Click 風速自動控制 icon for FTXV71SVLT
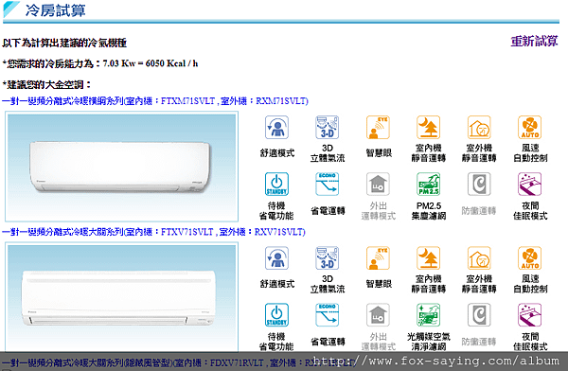The height and width of the screenshot is (371, 568). [530, 258]
